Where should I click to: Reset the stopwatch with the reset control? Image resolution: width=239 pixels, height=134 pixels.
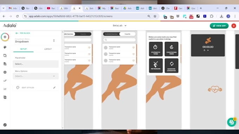pyautogui.click(x=204, y=50)
